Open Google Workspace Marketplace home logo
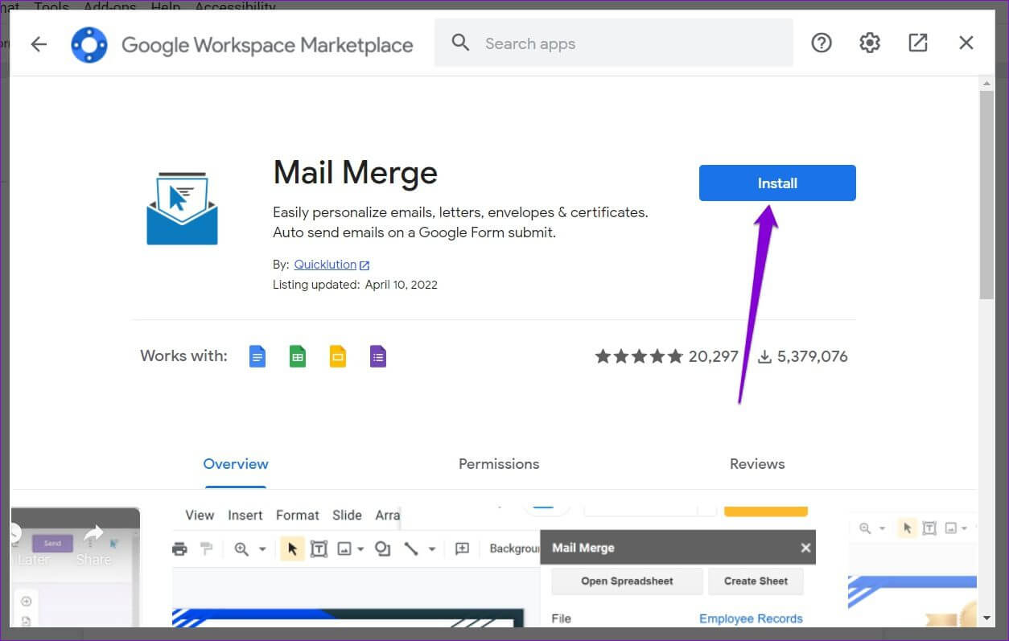The height and width of the screenshot is (641, 1009). coord(89,44)
